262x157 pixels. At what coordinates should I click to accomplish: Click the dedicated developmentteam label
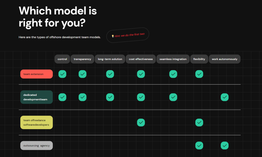click(x=36, y=97)
